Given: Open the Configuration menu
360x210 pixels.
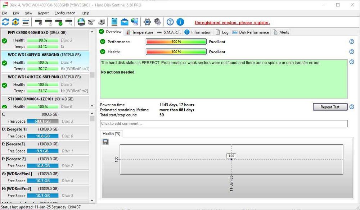Looking at the screenshot, I should pyautogui.click(x=65, y=13).
